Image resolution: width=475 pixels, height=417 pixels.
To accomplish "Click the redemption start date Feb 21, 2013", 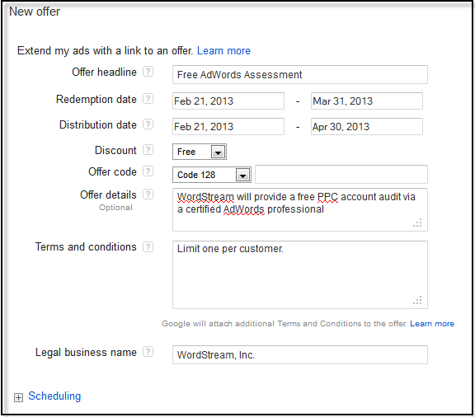I will tap(228, 101).
